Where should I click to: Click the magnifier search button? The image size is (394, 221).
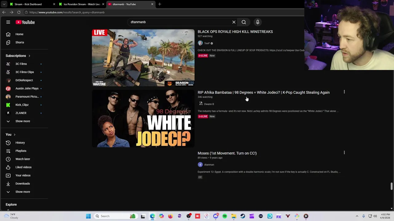[x=244, y=22]
